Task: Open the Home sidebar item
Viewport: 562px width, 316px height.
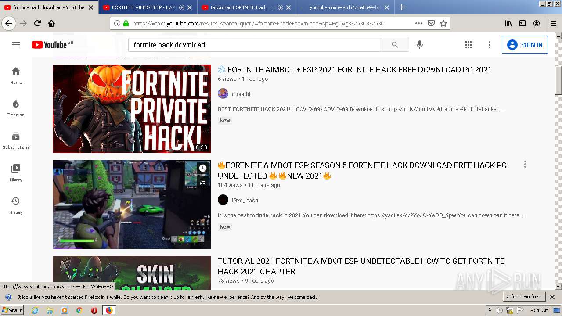Action: pyautogui.click(x=16, y=76)
